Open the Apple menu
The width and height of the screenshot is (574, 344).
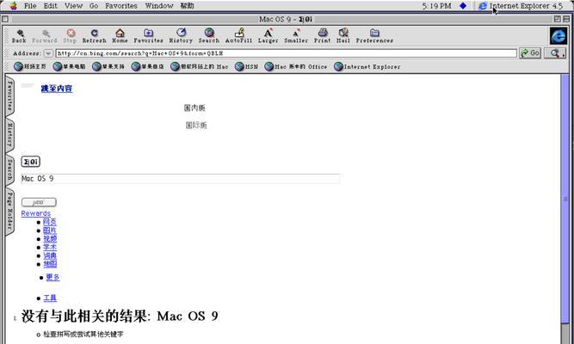13,5
